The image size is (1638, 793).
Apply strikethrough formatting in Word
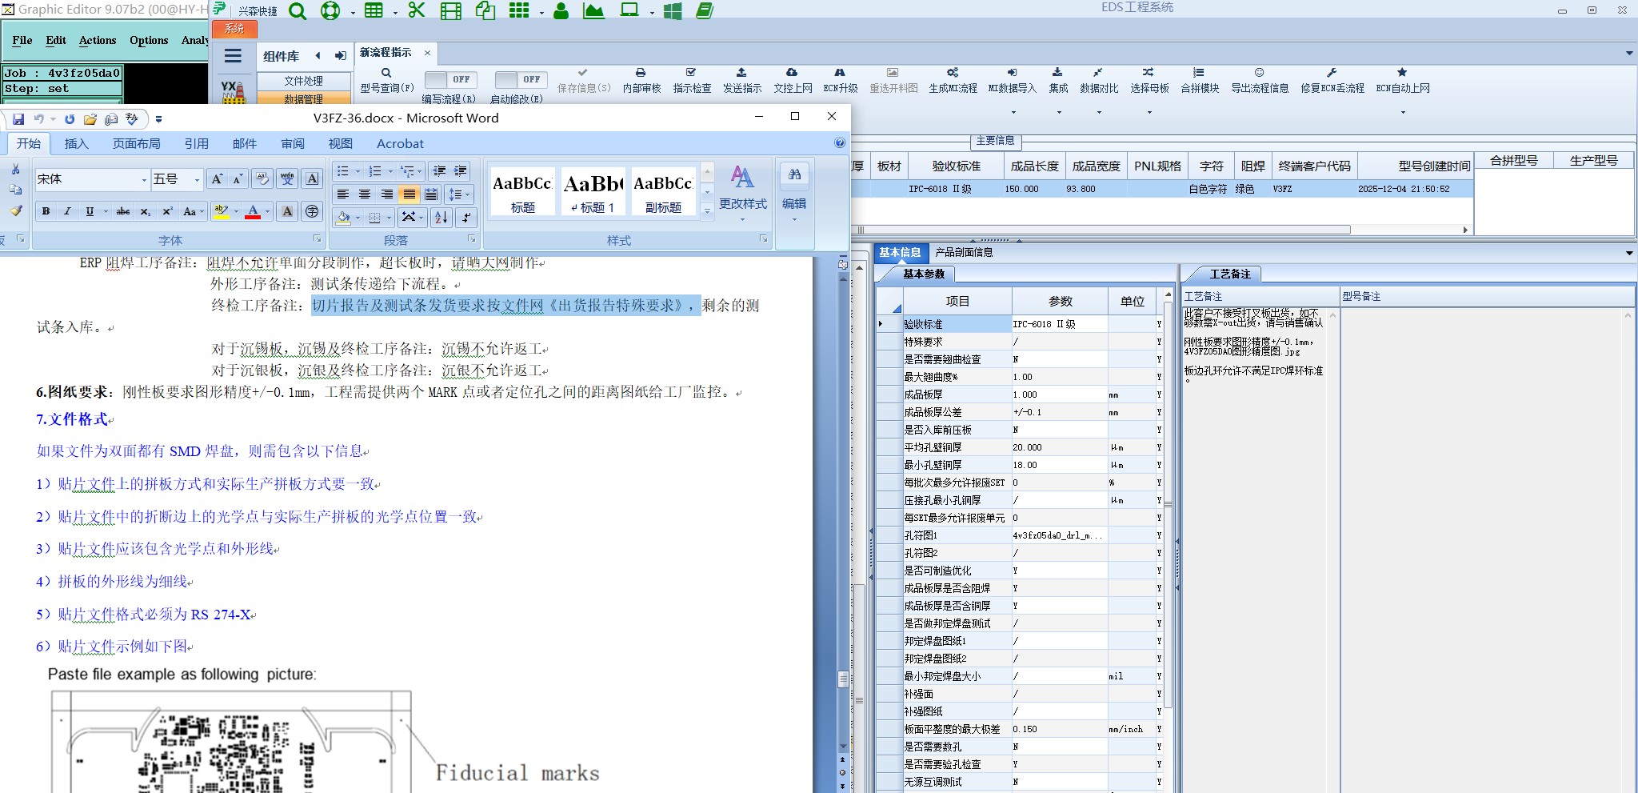click(x=123, y=211)
